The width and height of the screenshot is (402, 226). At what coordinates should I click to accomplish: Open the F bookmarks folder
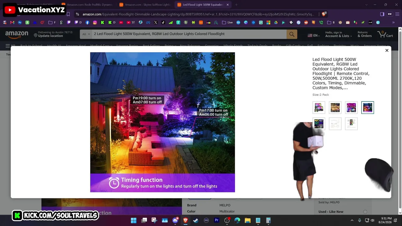pyautogui.click(x=52, y=23)
